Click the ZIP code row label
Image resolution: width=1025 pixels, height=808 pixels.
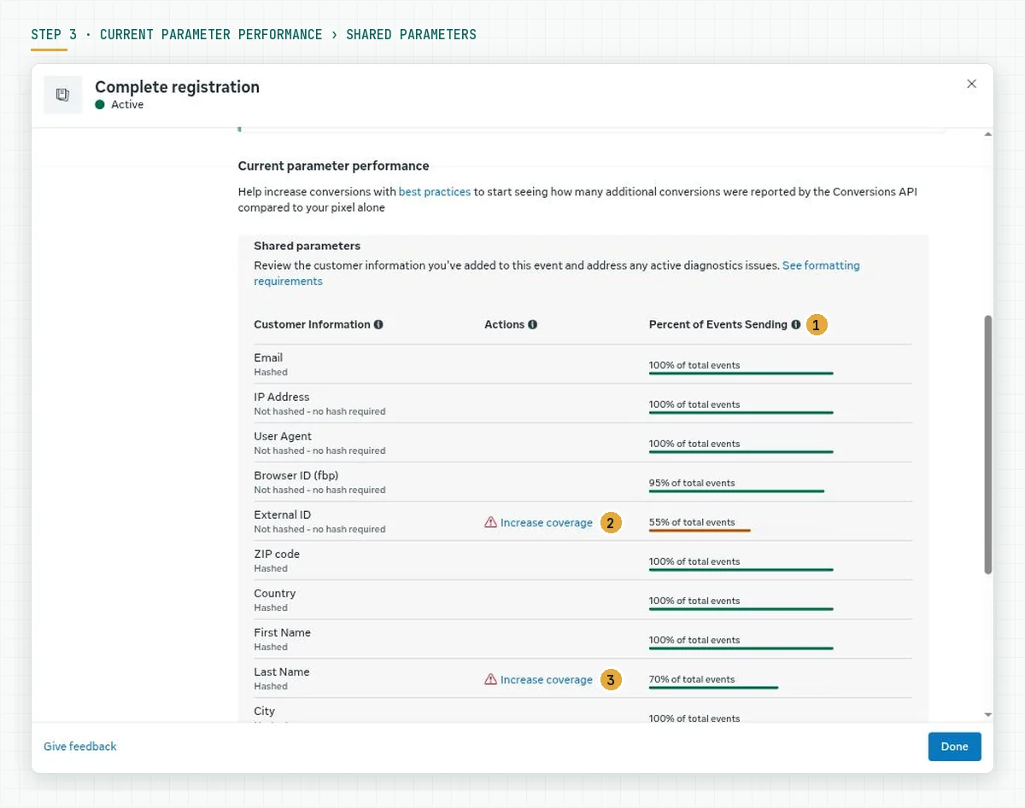tap(277, 554)
